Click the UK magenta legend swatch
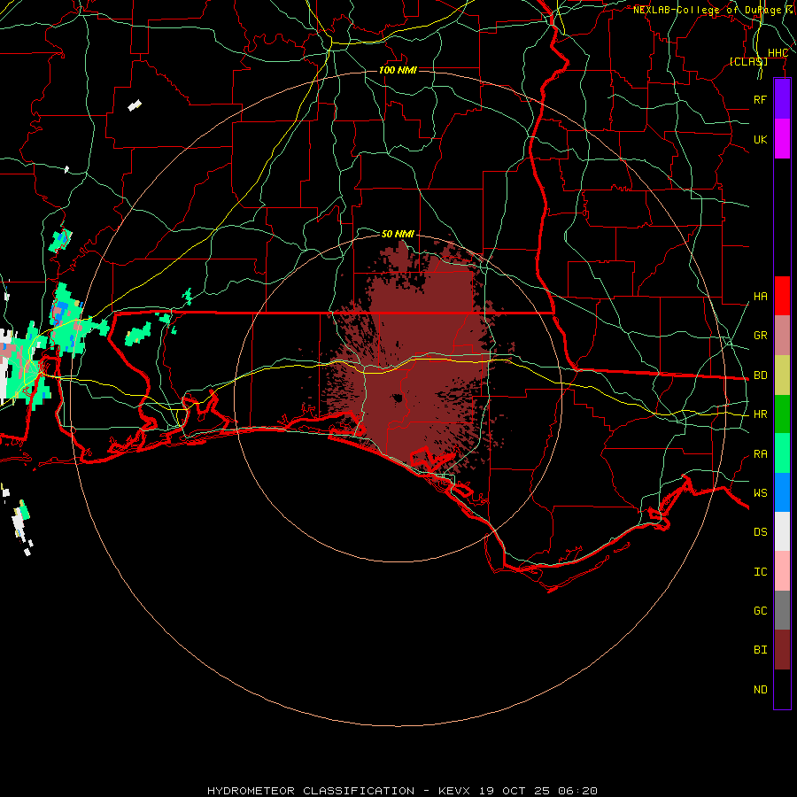Image resolution: width=797 pixels, height=797 pixels. click(x=782, y=139)
